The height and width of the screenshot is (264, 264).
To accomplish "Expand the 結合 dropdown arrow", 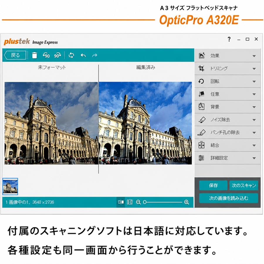I will (254, 145).
